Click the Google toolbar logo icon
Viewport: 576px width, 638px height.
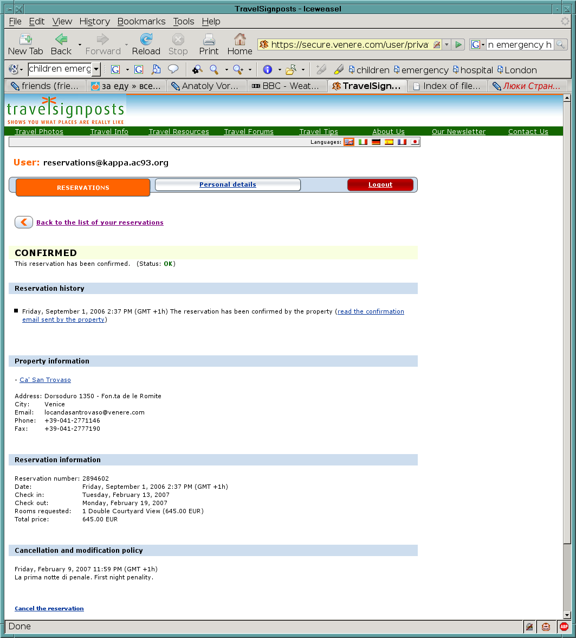pyautogui.click(x=14, y=69)
